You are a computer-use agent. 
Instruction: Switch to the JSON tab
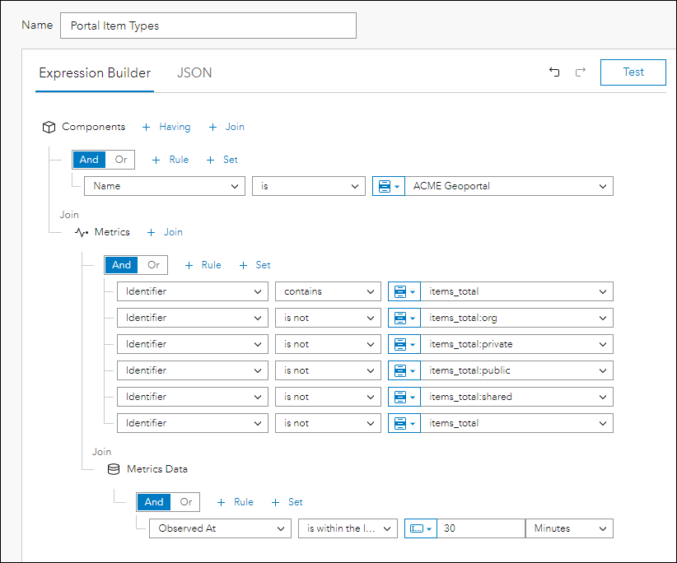pyautogui.click(x=194, y=72)
